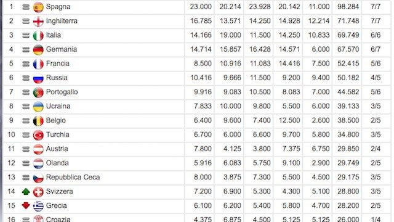Click Spagna total score 98.284
This screenshot has width=394, height=222.
click(x=348, y=7)
